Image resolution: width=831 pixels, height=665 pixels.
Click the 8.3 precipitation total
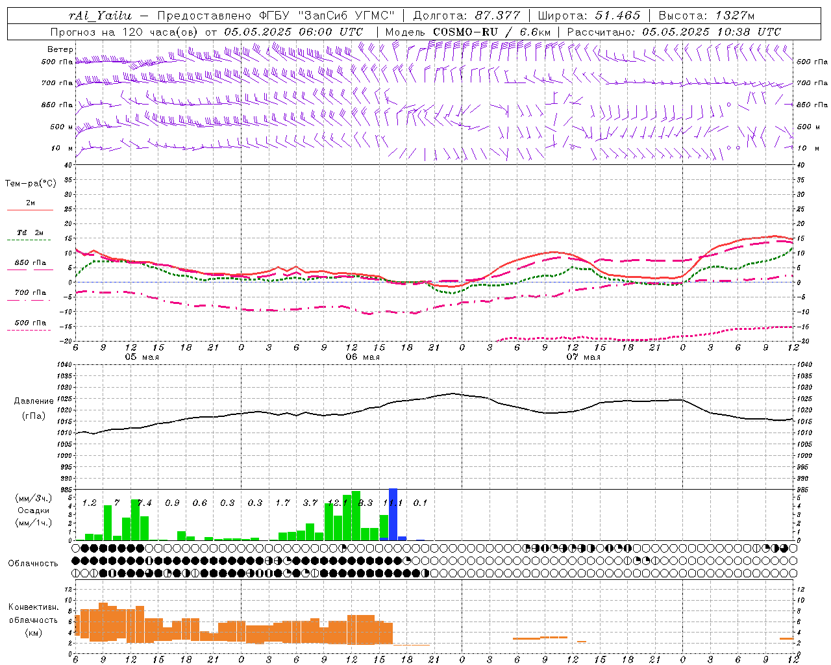coord(366,503)
